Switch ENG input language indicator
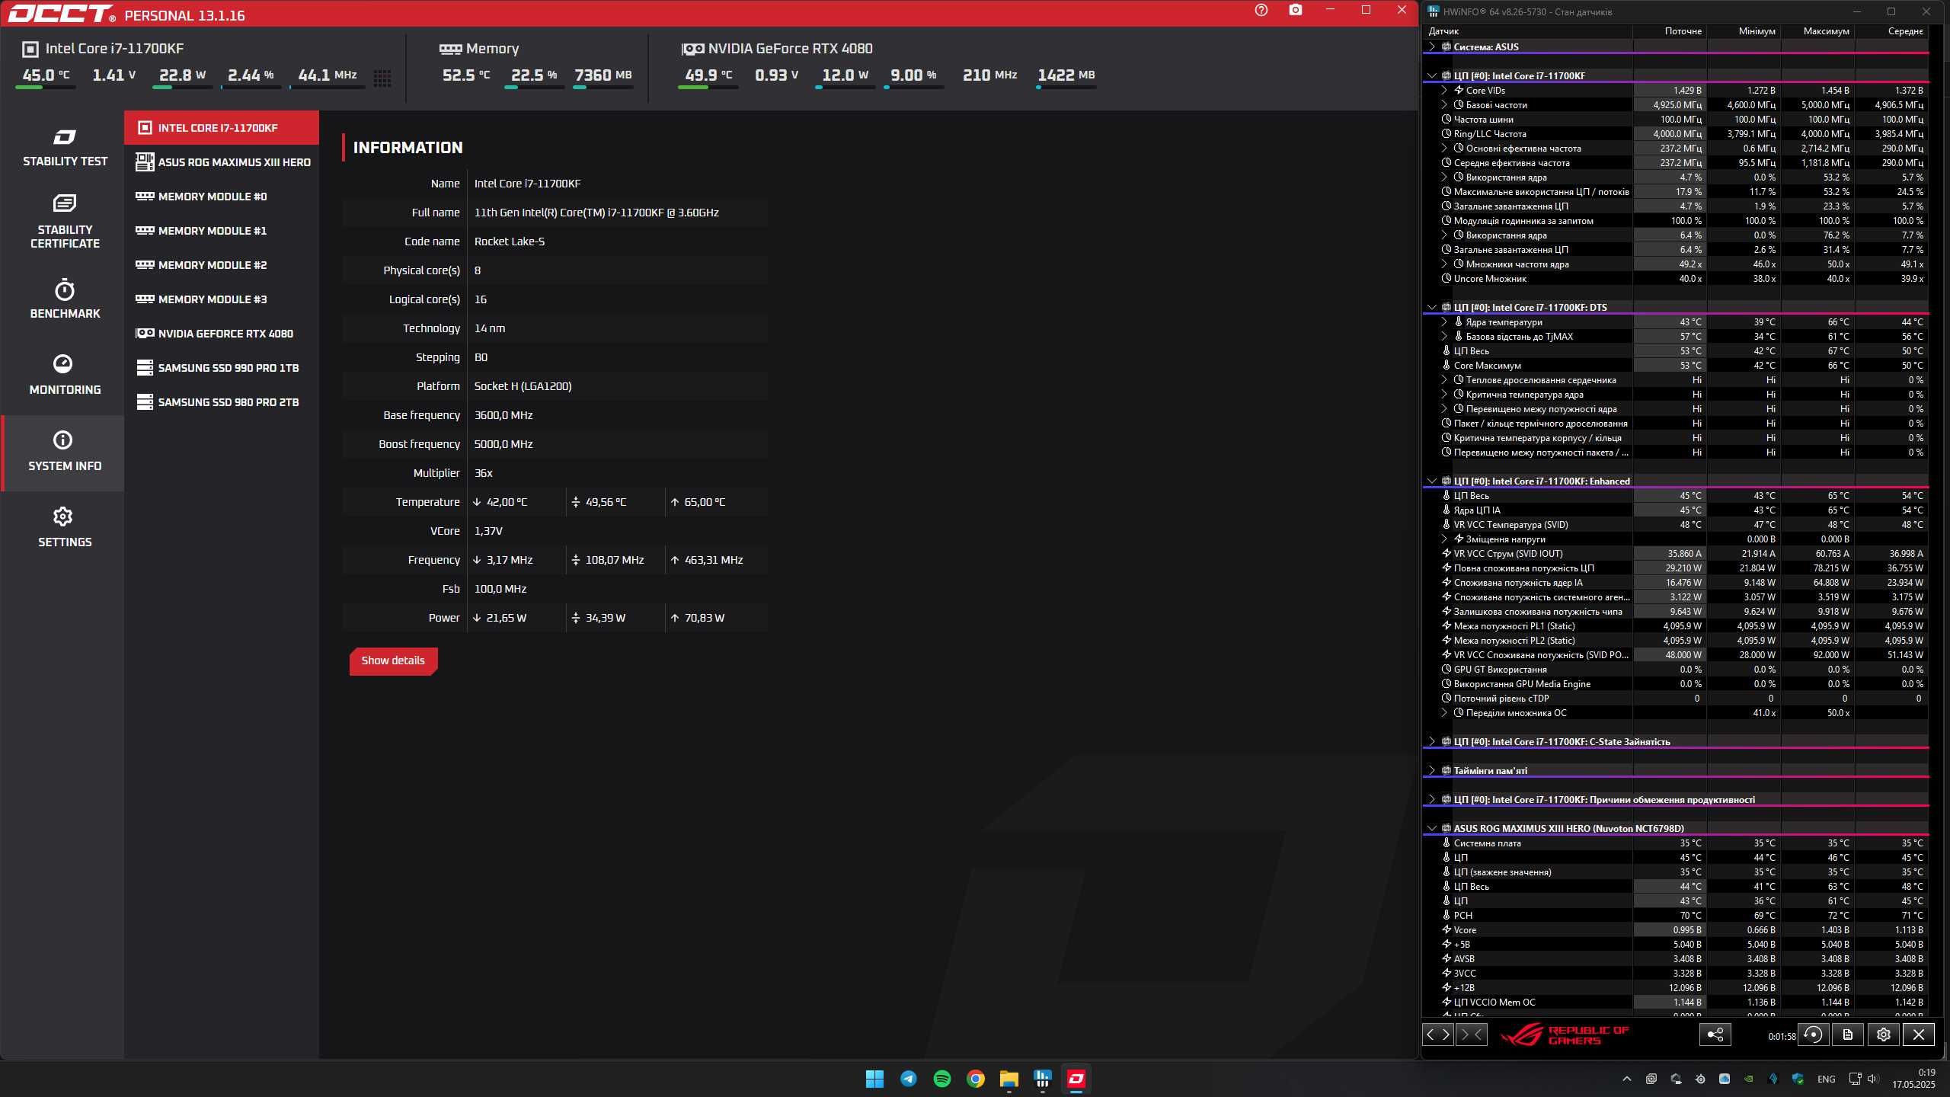The image size is (1950, 1097). (x=1826, y=1079)
